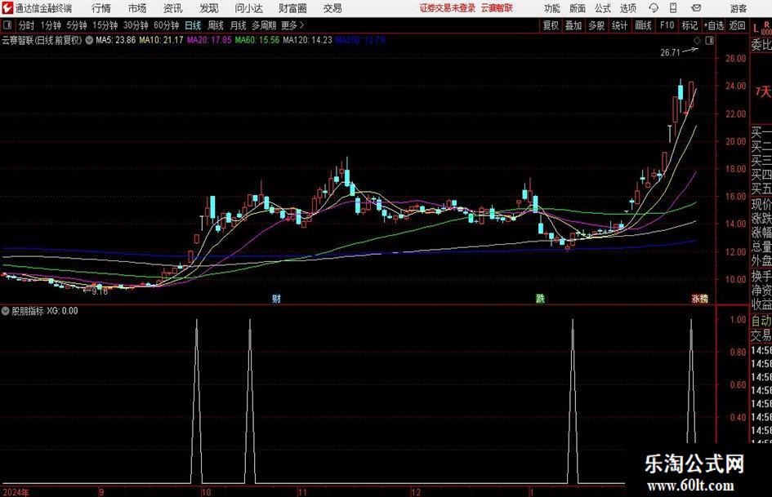Open the 功能 menu
Image resolution: width=772 pixels, height=497 pixels.
(552, 8)
